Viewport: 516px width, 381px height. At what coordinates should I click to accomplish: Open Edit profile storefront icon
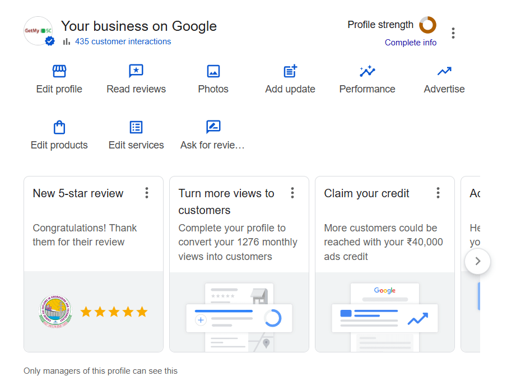coord(59,71)
